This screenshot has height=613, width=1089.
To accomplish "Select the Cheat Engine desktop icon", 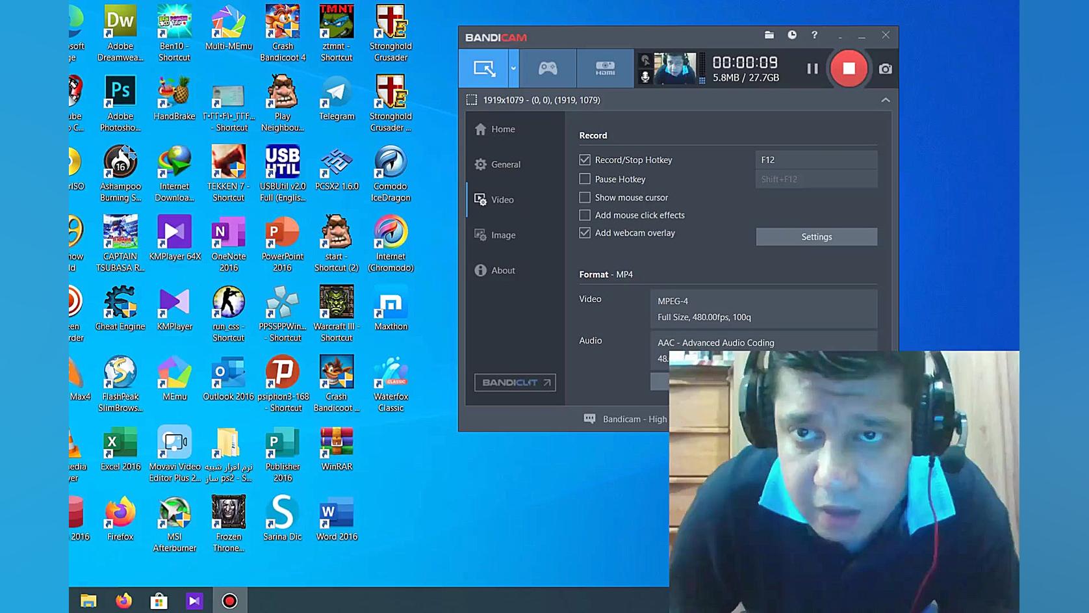I will (120, 308).
